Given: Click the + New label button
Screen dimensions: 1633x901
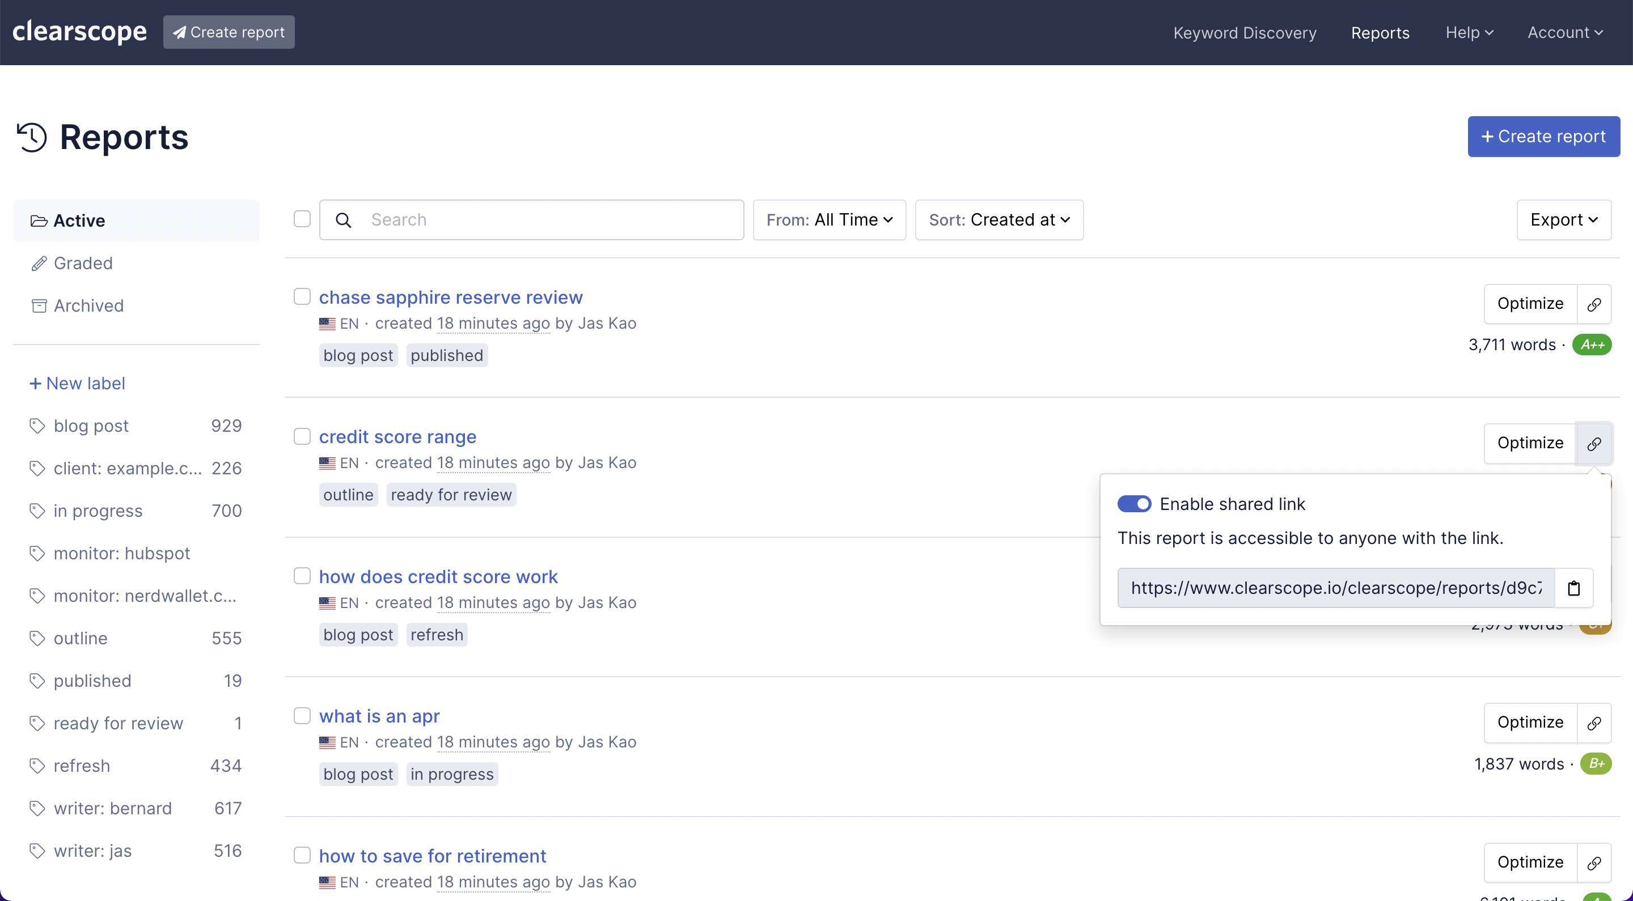Looking at the screenshot, I should pyautogui.click(x=77, y=382).
